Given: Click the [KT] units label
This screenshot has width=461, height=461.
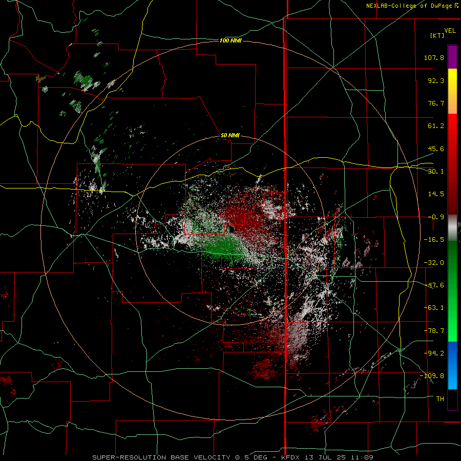Looking at the screenshot, I should click(437, 35).
